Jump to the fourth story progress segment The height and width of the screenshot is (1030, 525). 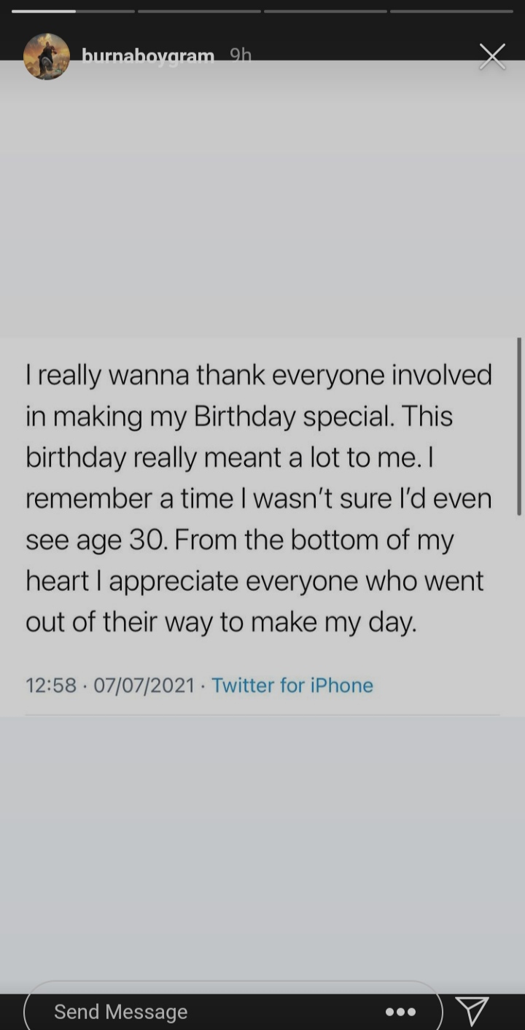(451, 11)
